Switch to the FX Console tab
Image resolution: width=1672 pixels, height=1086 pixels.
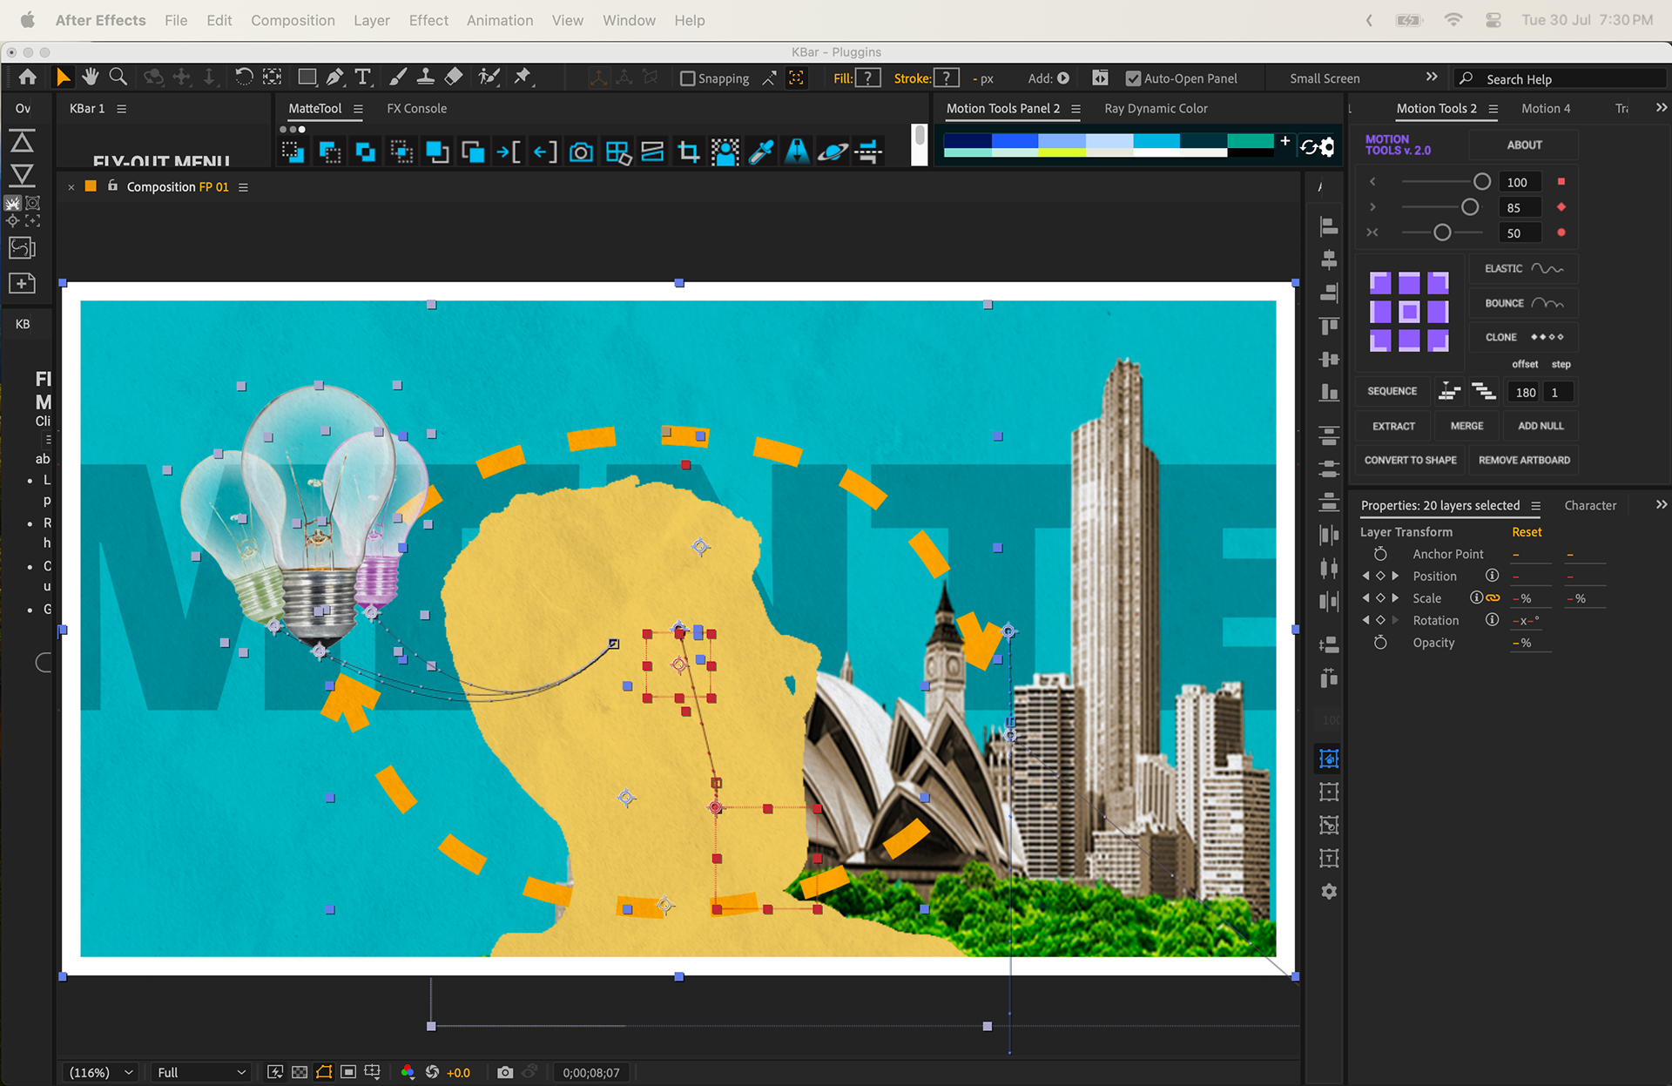[416, 109]
